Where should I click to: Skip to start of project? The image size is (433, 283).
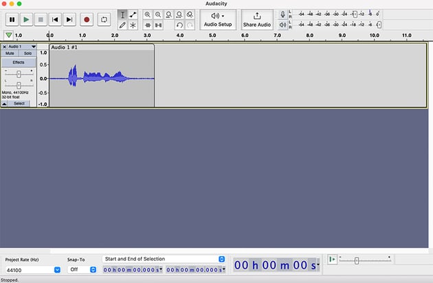[55, 19]
